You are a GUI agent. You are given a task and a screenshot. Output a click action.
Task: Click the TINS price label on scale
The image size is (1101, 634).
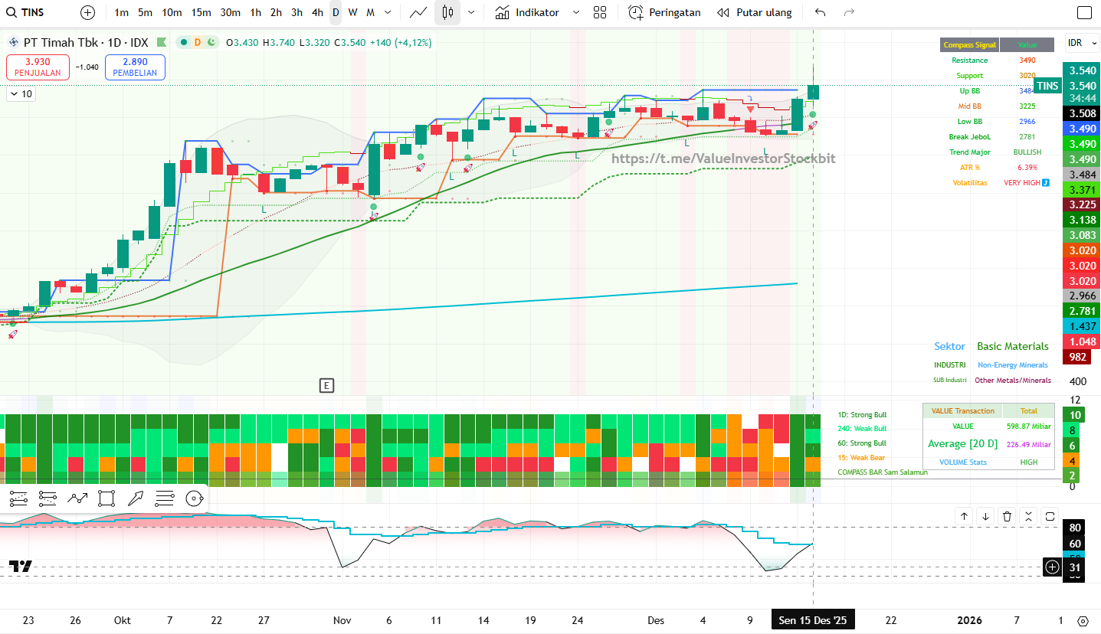(1047, 86)
